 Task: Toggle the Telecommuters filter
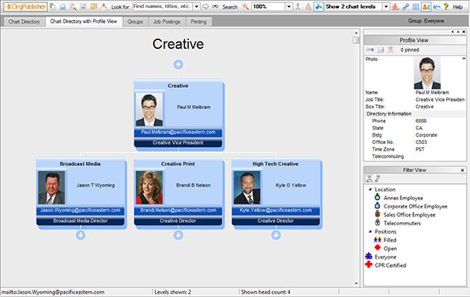click(x=402, y=223)
